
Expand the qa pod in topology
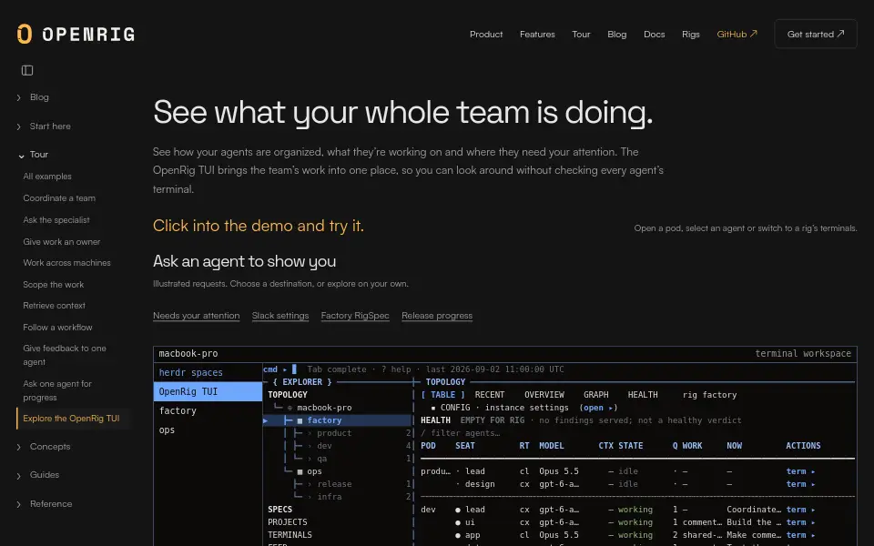pyautogui.click(x=310, y=459)
